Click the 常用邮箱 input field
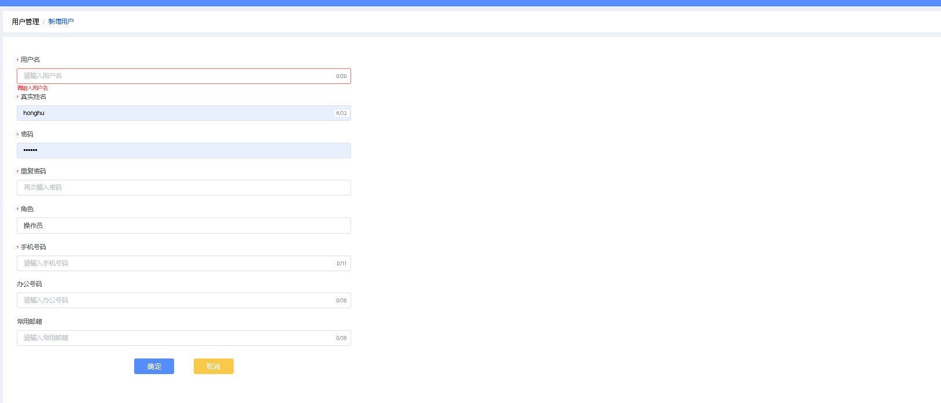 (183, 338)
